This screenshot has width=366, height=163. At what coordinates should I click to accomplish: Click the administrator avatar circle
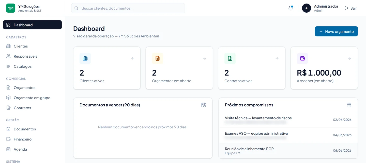pyautogui.click(x=307, y=8)
